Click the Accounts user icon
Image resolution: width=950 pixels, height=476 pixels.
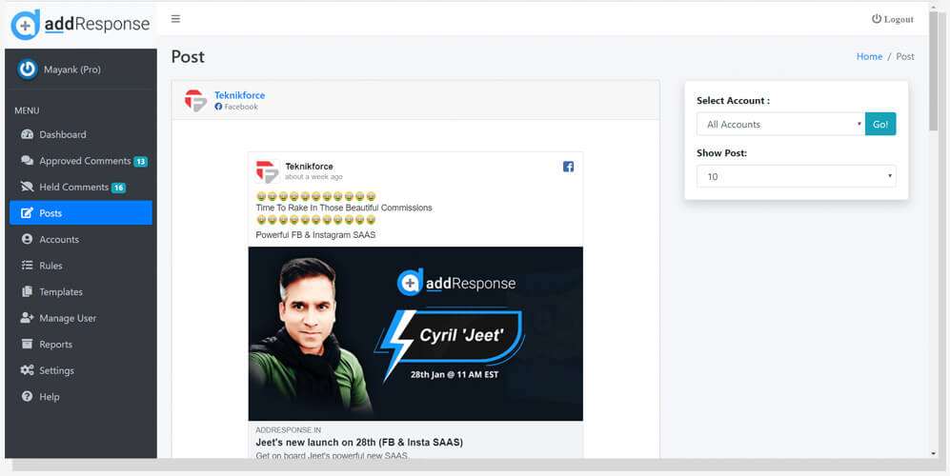click(x=28, y=239)
